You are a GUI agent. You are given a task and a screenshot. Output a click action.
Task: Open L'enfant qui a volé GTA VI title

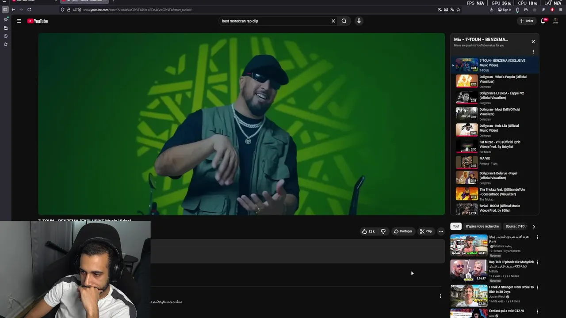click(x=506, y=311)
